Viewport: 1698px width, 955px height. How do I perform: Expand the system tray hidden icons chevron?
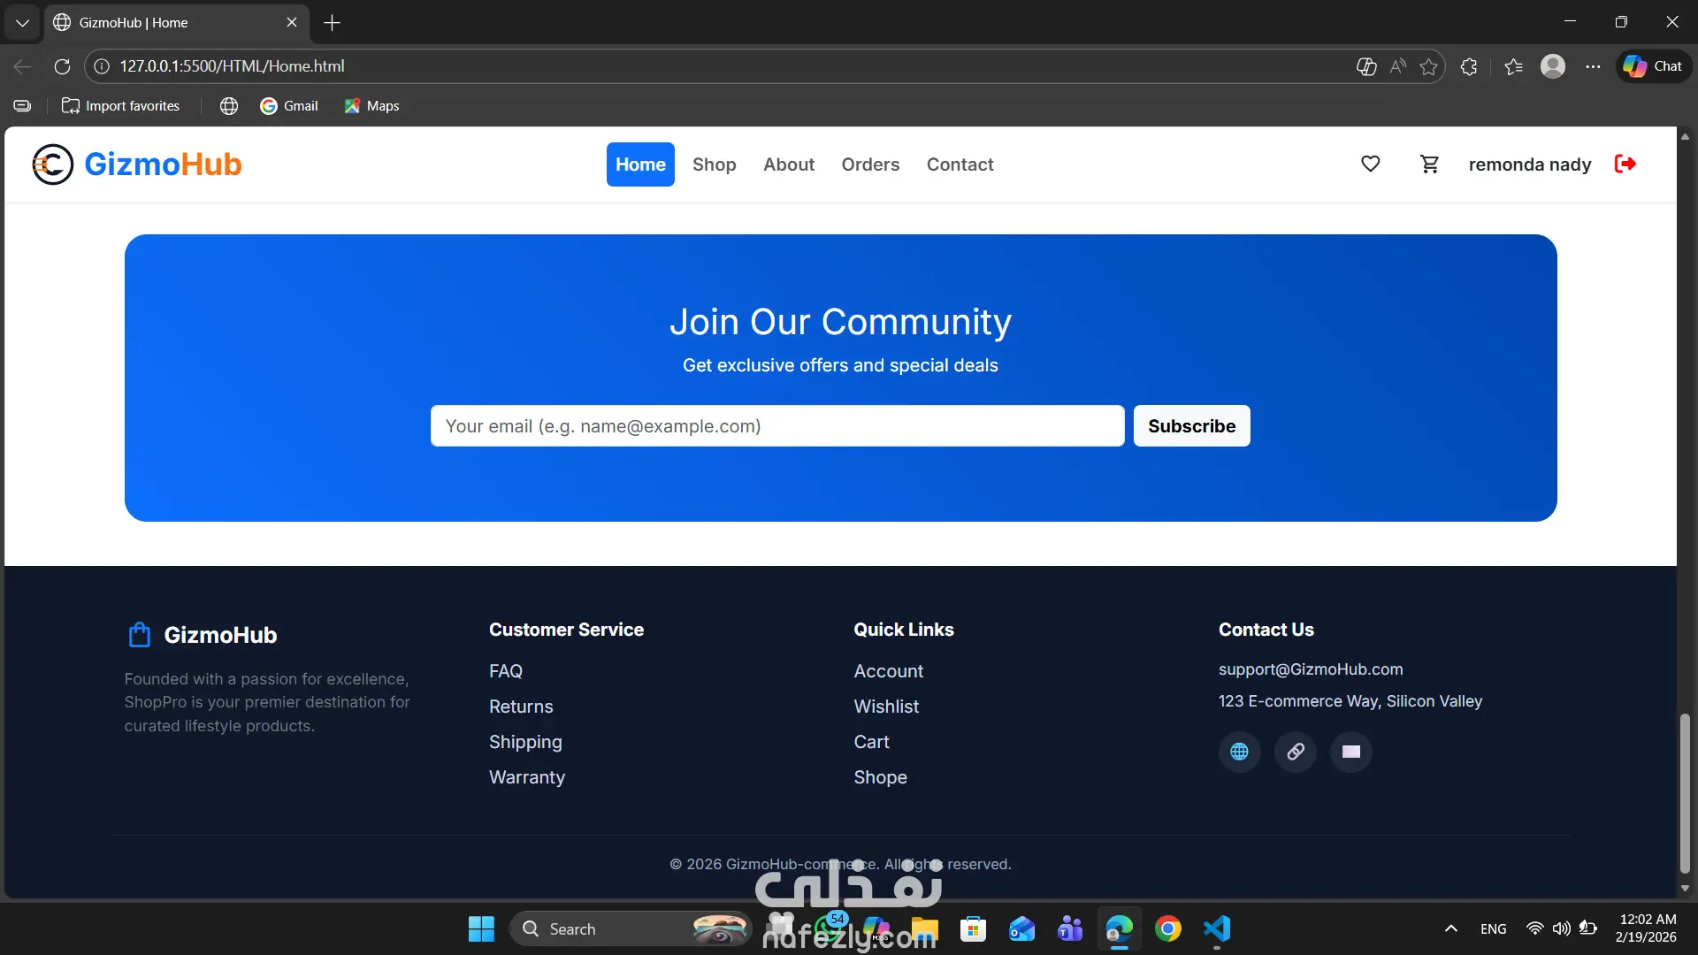pos(1450,928)
